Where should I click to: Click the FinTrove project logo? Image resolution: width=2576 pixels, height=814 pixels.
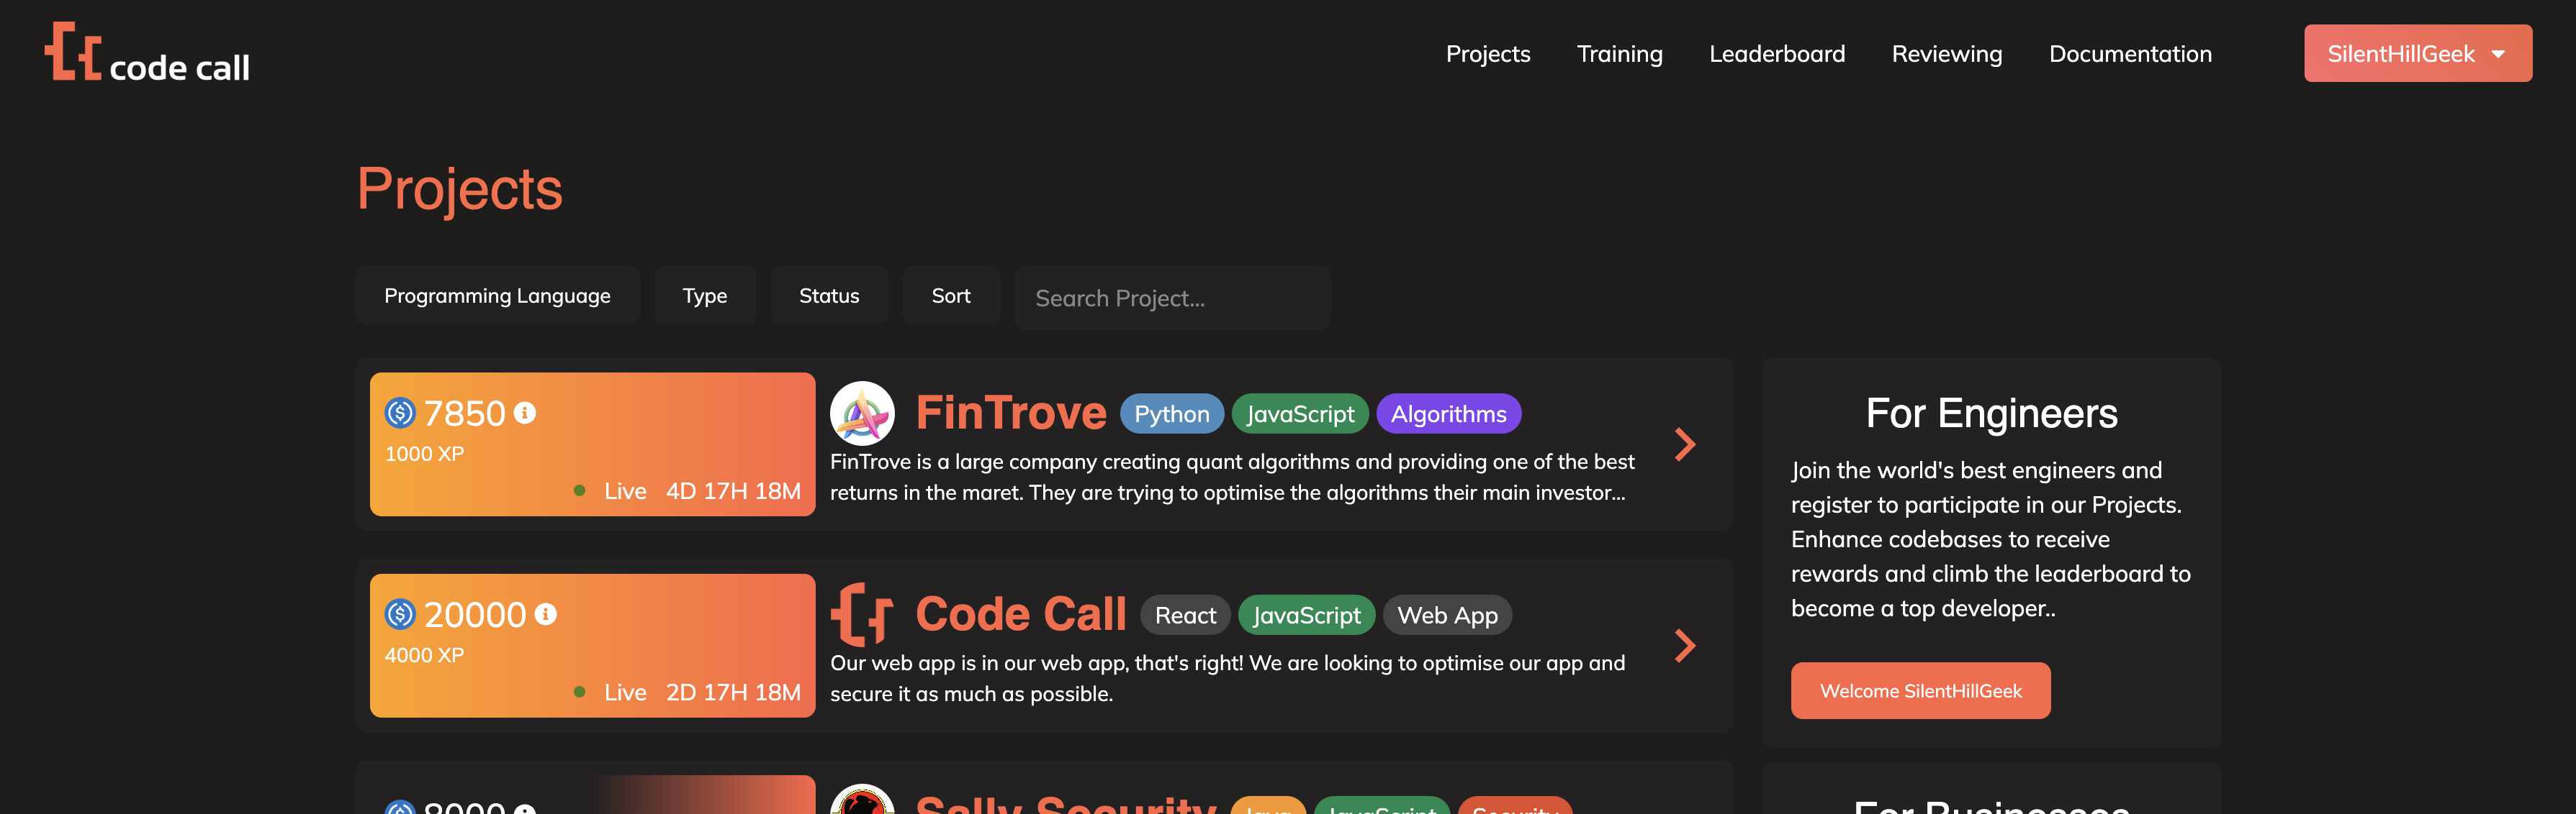[x=862, y=413]
